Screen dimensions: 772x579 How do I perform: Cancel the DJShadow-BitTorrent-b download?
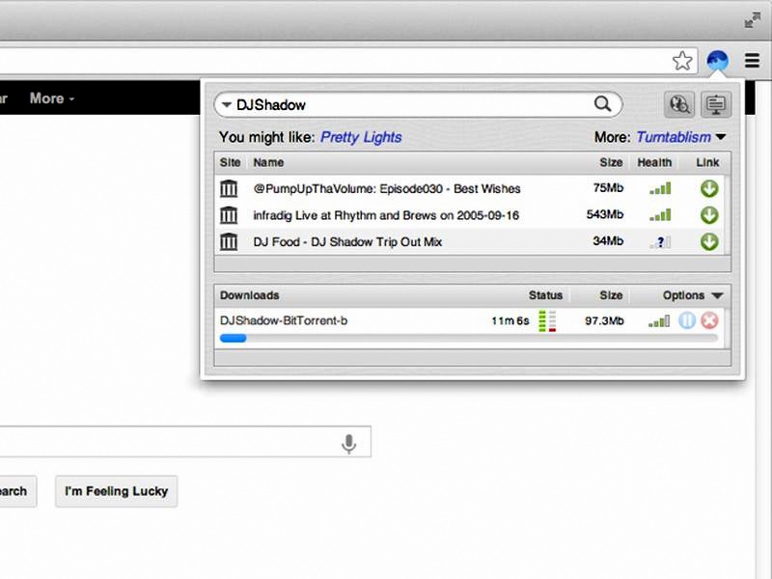pos(709,320)
